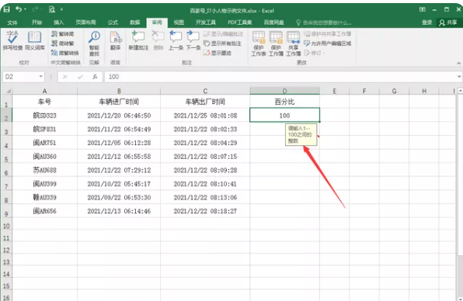Click 保护工作表 Protect Sheet icon

pos(259,43)
